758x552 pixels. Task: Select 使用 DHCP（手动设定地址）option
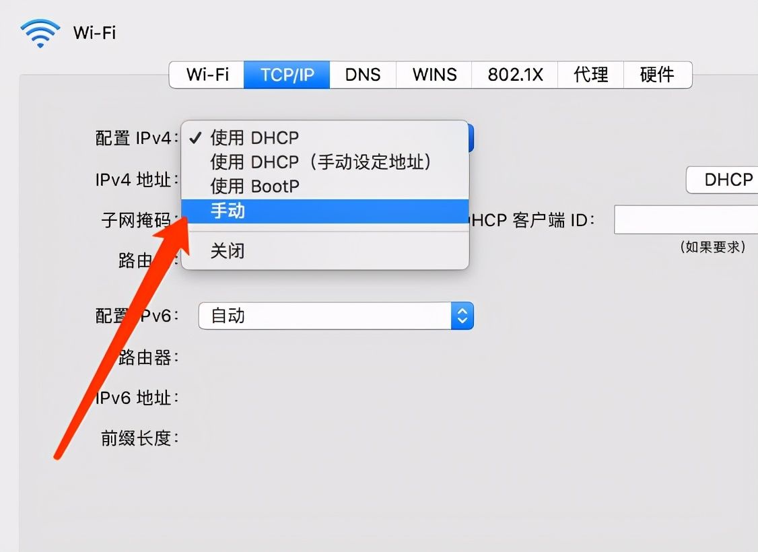[325, 162]
